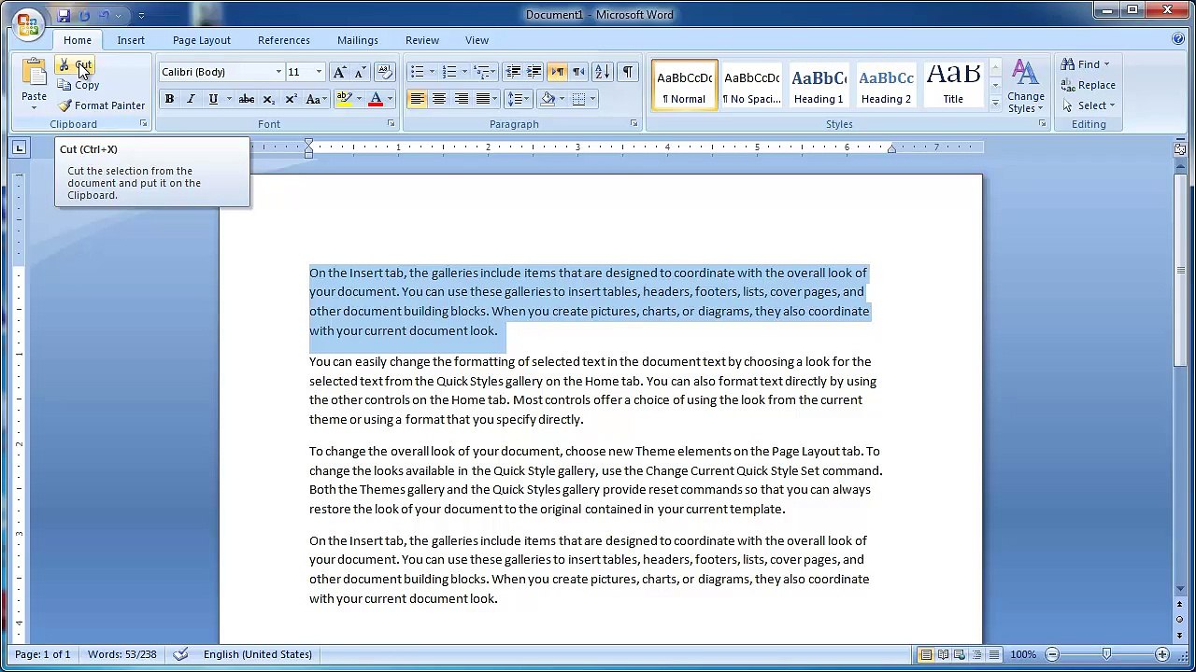1196x672 pixels.
Task: Open the Select dropdown in Editing
Action: pyautogui.click(x=1089, y=105)
